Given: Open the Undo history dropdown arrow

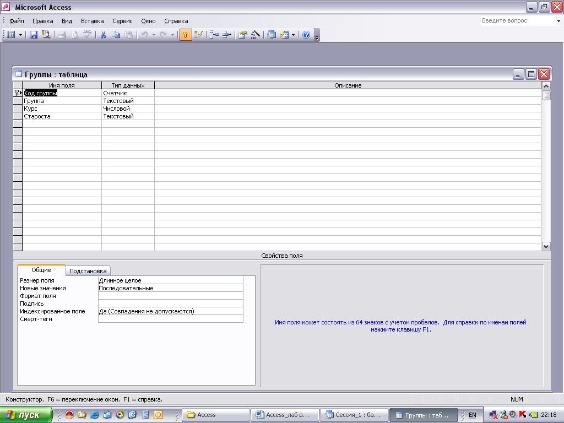Looking at the screenshot, I should 154,35.
